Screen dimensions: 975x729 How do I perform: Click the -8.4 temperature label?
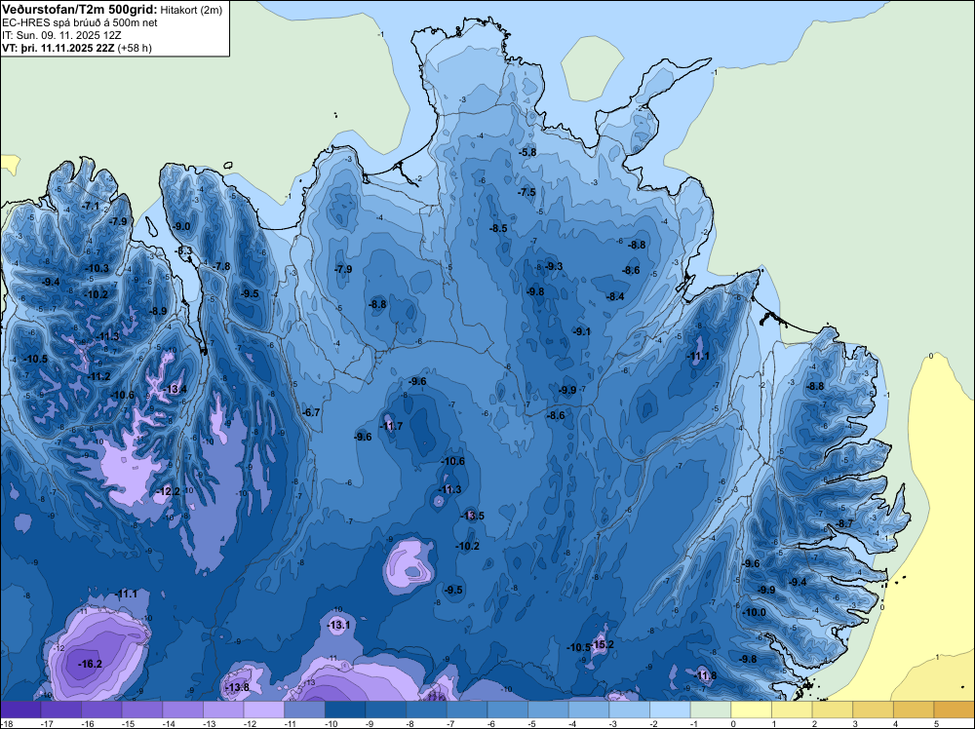click(615, 296)
